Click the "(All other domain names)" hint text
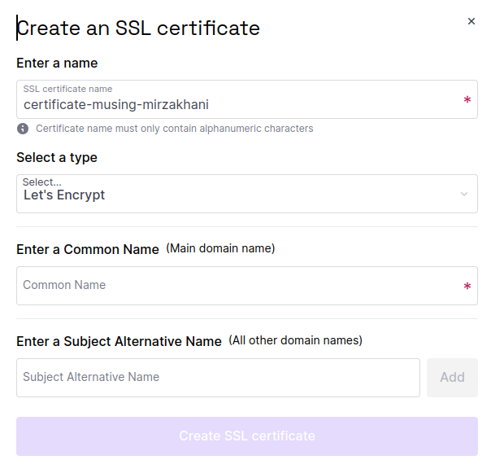491x473 pixels. click(x=295, y=340)
